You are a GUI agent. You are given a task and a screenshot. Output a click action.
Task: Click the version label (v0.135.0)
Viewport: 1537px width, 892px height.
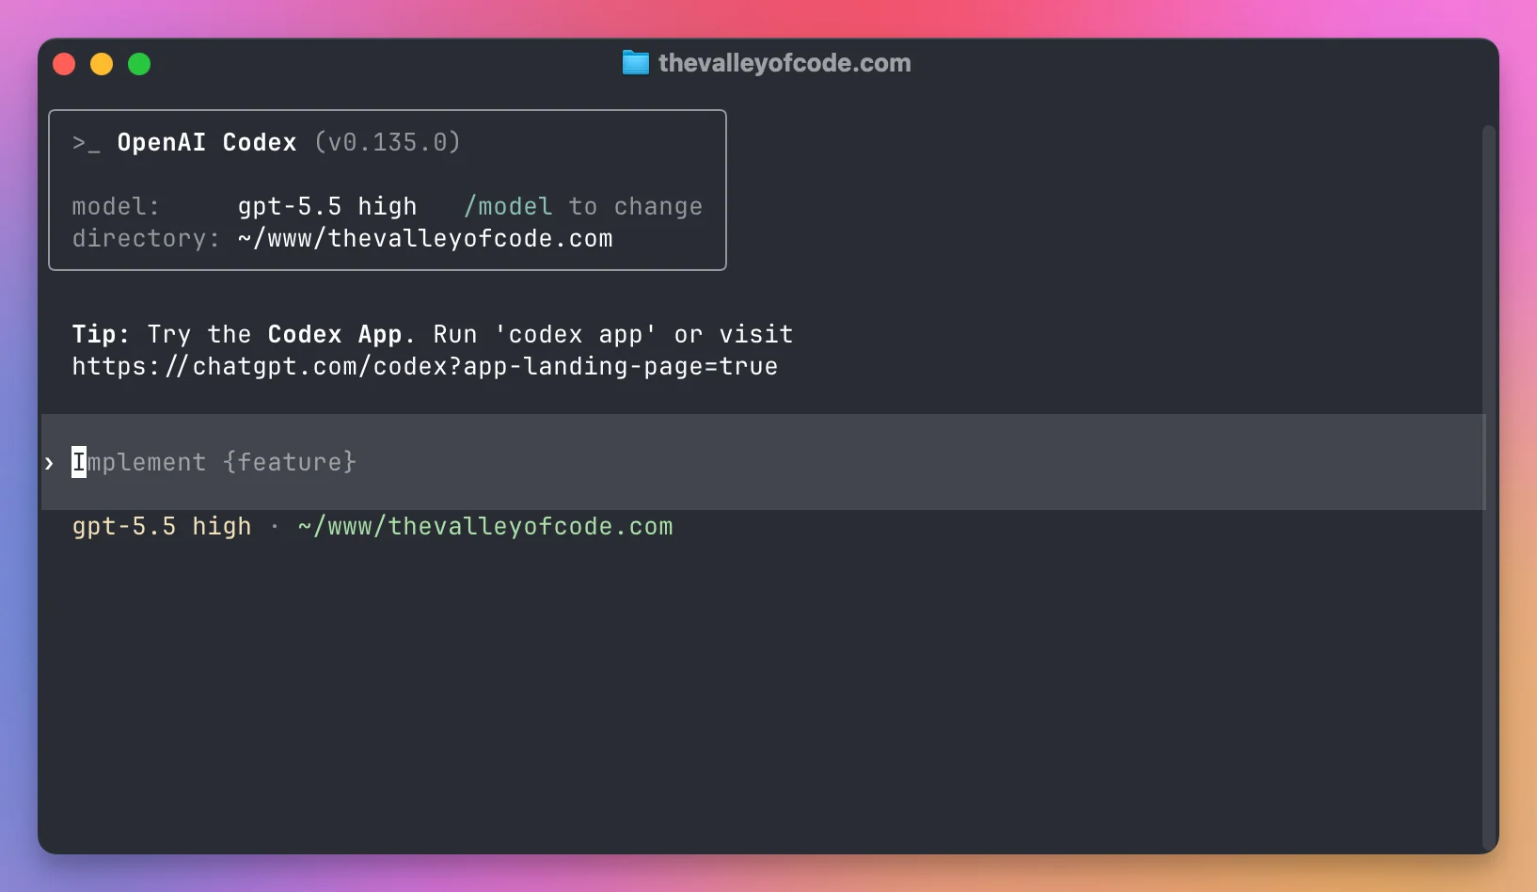click(x=388, y=142)
